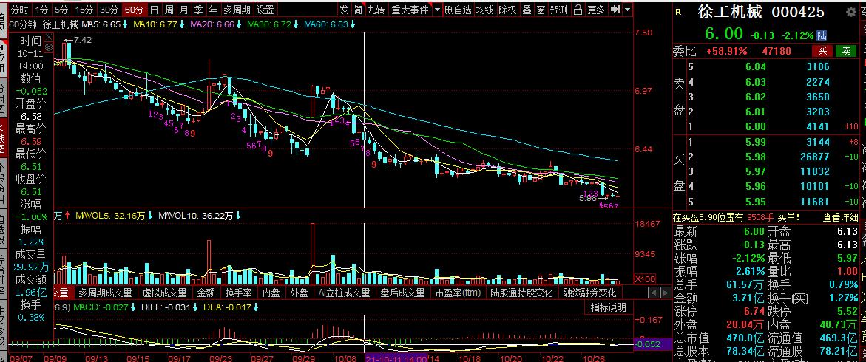Image resolution: width=866 pixels, height=362 pixels.
Task: Click the MA10 down-arrow indicator
Action: click(182, 24)
